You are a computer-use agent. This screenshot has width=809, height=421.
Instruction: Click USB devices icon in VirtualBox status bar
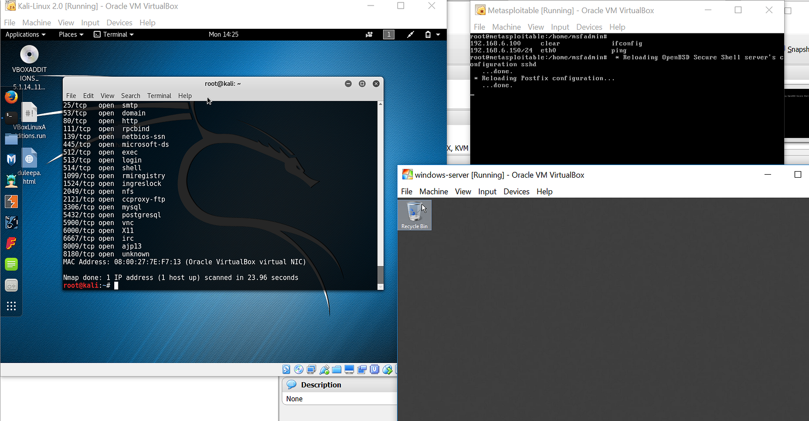(324, 370)
